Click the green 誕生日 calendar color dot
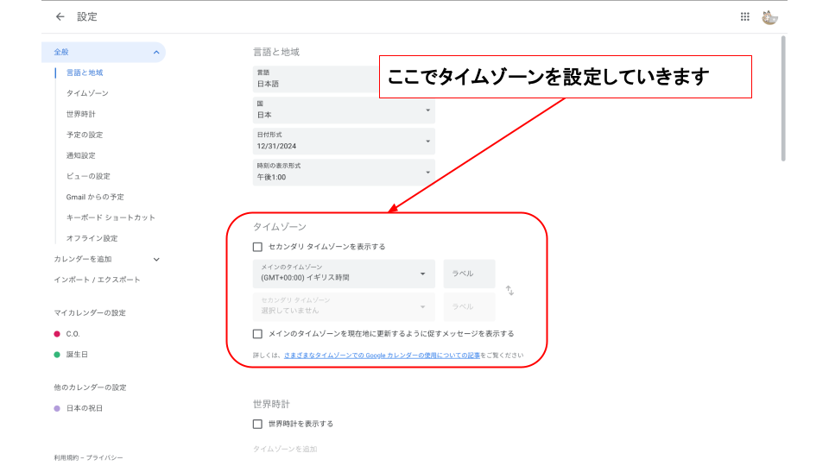The height and width of the screenshot is (466, 829). 57,355
